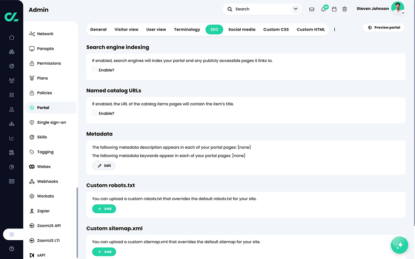This screenshot has height=259, width=415.
Task: Open the apps grid icon in sidebar
Action: pos(12,94)
